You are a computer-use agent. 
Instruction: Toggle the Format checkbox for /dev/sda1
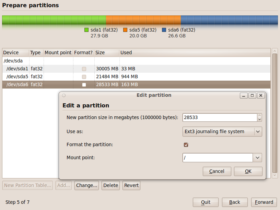point(84,69)
